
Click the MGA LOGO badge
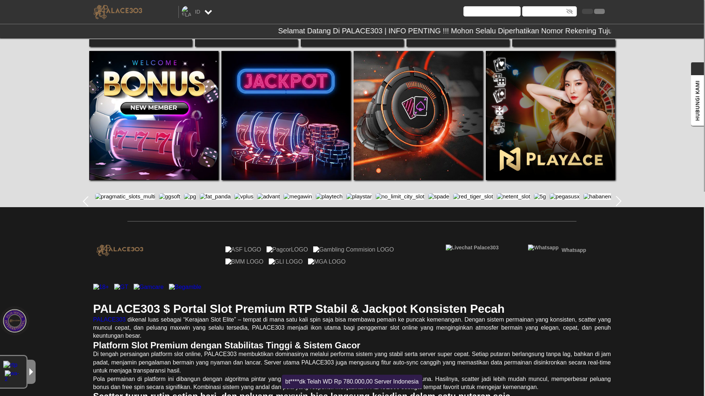point(327,262)
